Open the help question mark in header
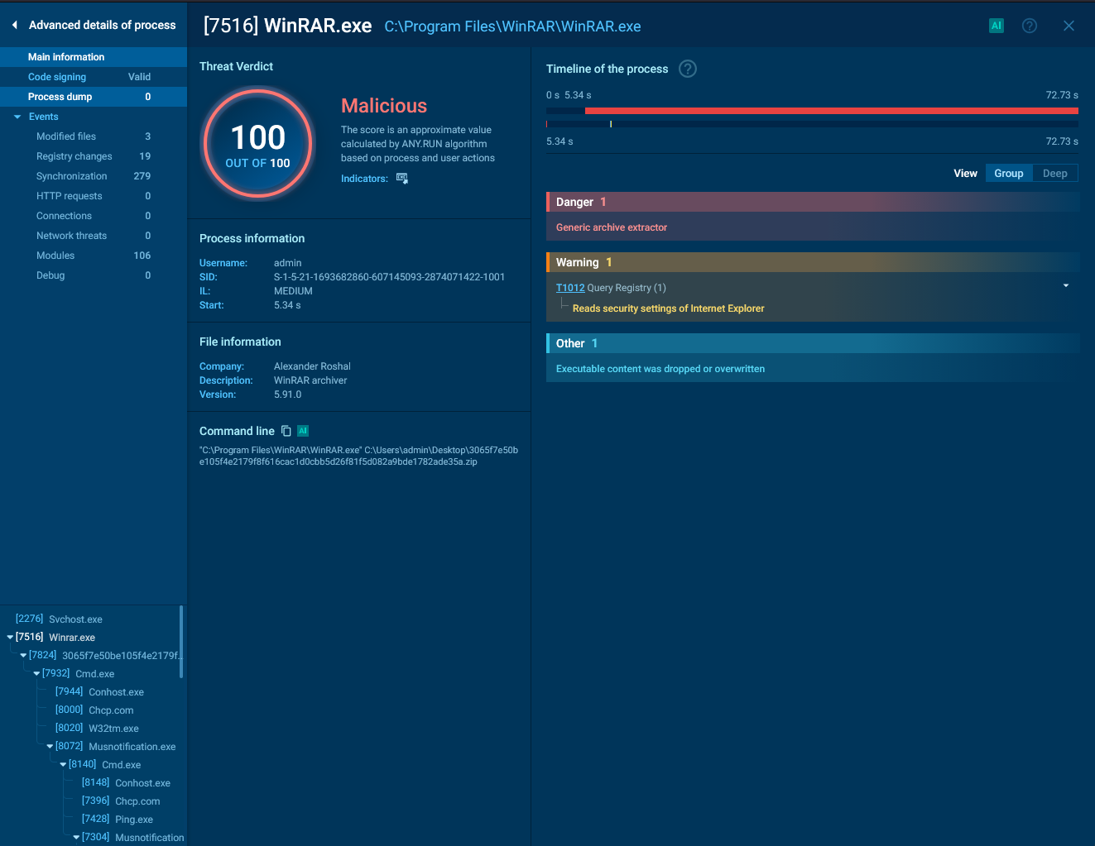This screenshot has width=1095, height=846. pos(1030,26)
